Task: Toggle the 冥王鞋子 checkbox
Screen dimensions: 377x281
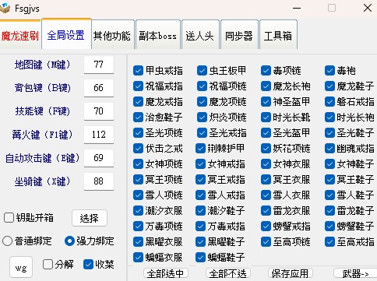Action: [329, 180]
